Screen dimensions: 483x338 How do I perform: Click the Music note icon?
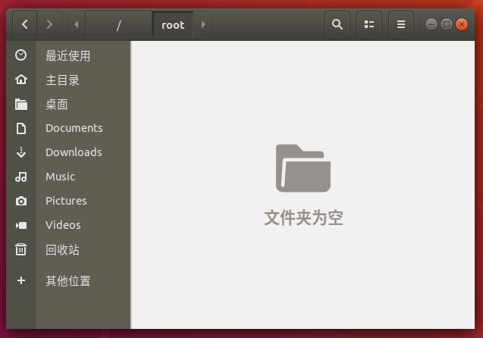click(21, 177)
